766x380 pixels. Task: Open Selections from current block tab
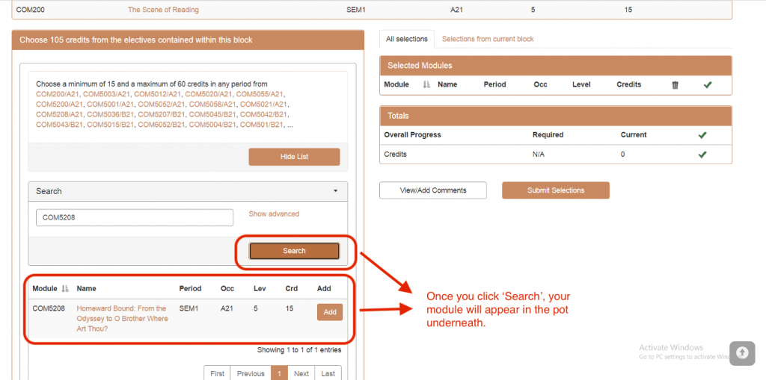pos(488,39)
